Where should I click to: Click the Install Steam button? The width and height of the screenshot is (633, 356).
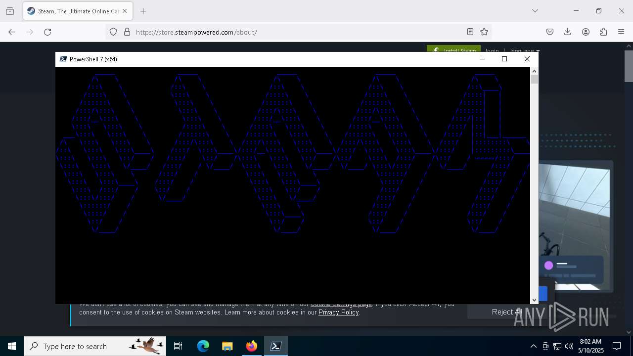pyautogui.click(x=453, y=49)
